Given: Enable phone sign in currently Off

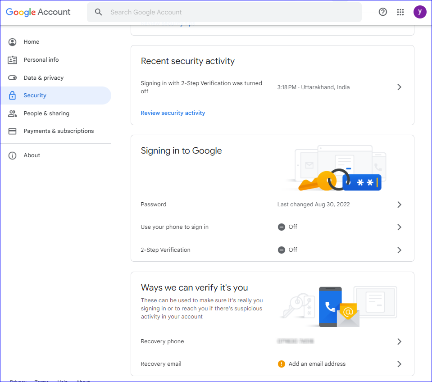Looking at the screenshot, I should (399, 227).
